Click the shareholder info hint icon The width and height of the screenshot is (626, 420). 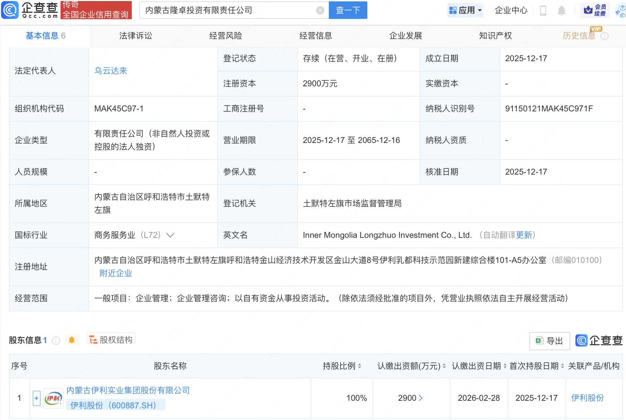coord(56,340)
